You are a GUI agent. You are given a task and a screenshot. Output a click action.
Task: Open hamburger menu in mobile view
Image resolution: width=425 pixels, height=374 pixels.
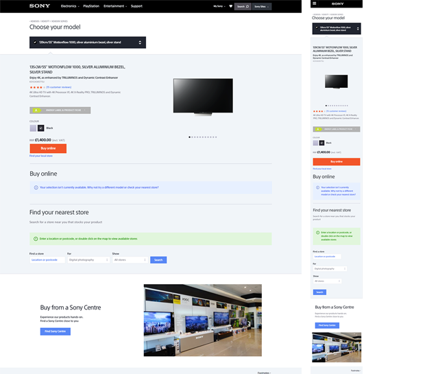[x=315, y=3]
